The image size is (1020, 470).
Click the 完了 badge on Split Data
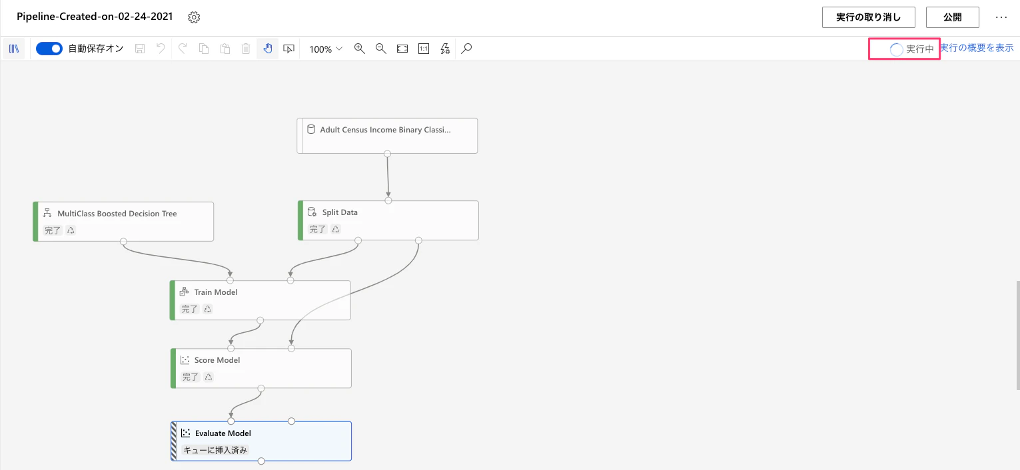[318, 229]
